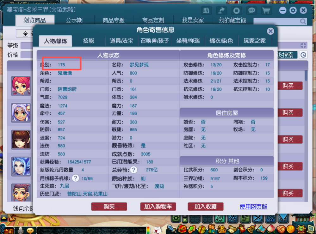This screenshot has height=234, width=316.
Task: Expand chat panel with small up arrow
Action: 4,218
